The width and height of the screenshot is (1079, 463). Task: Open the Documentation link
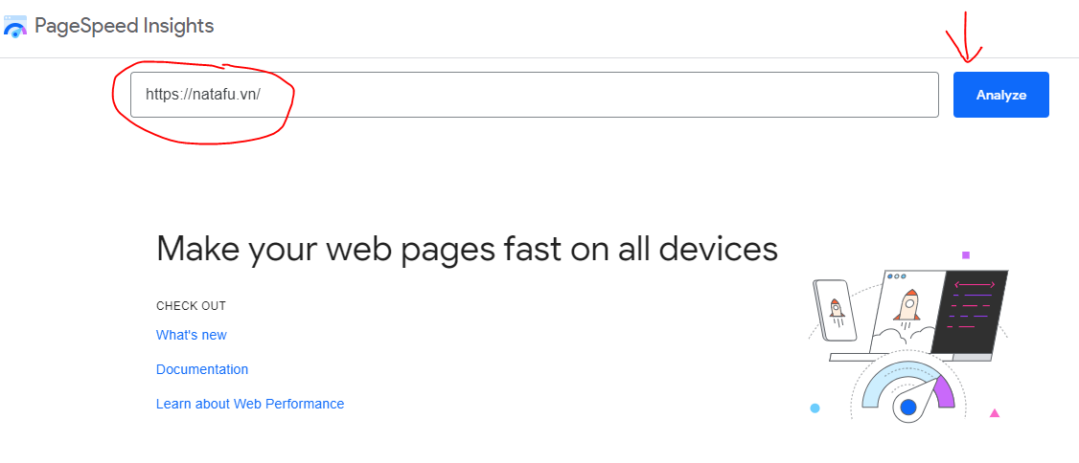[x=202, y=369]
